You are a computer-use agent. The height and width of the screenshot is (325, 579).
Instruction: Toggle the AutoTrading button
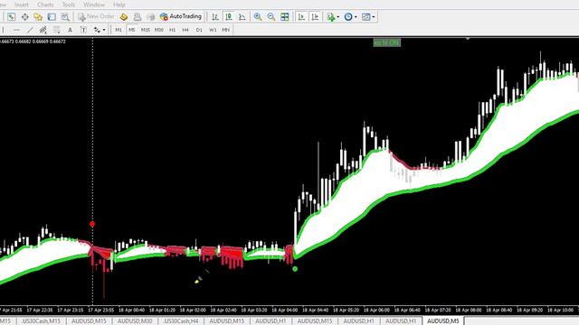point(181,16)
